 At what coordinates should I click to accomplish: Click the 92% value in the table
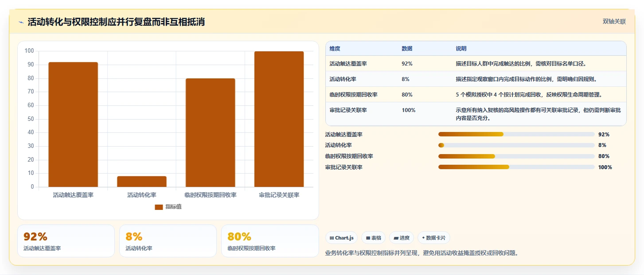407,64
